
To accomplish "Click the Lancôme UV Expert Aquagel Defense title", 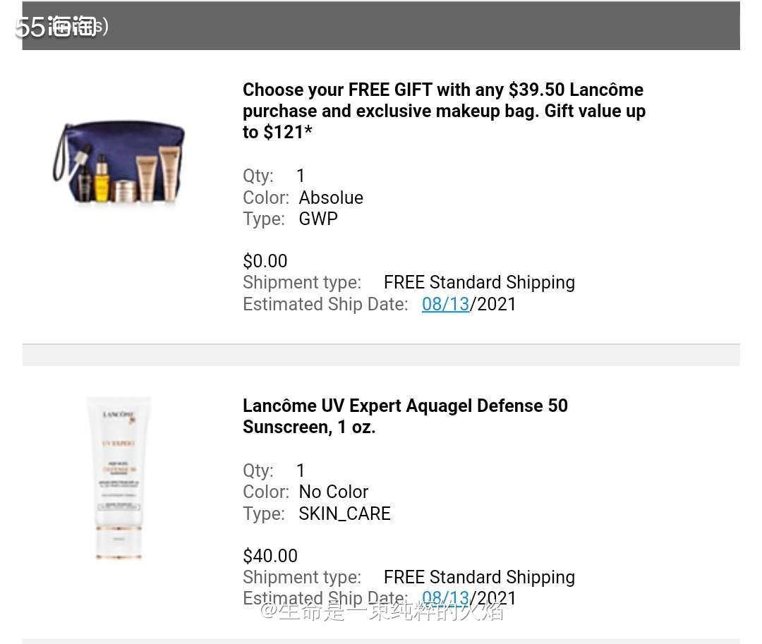I will pyautogui.click(x=405, y=416).
